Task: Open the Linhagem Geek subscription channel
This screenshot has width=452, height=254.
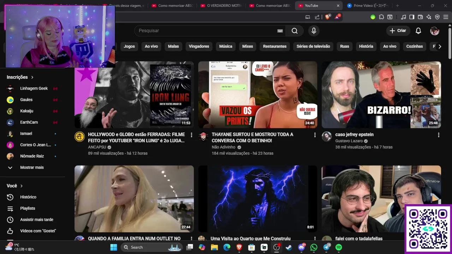Action: (32, 88)
